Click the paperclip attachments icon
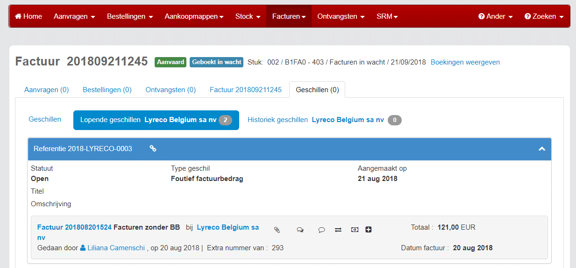This screenshot has height=268, width=576. (277, 230)
